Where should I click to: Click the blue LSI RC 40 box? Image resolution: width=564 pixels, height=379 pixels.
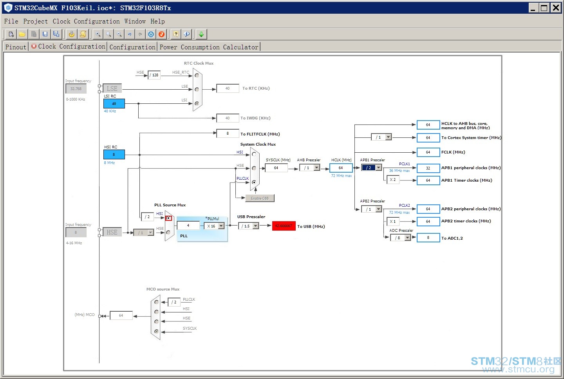coord(114,103)
